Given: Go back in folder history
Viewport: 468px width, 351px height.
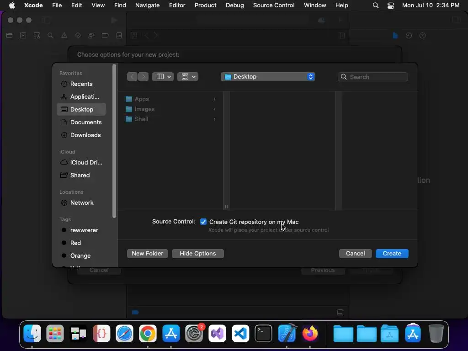Looking at the screenshot, I should coord(132,77).
